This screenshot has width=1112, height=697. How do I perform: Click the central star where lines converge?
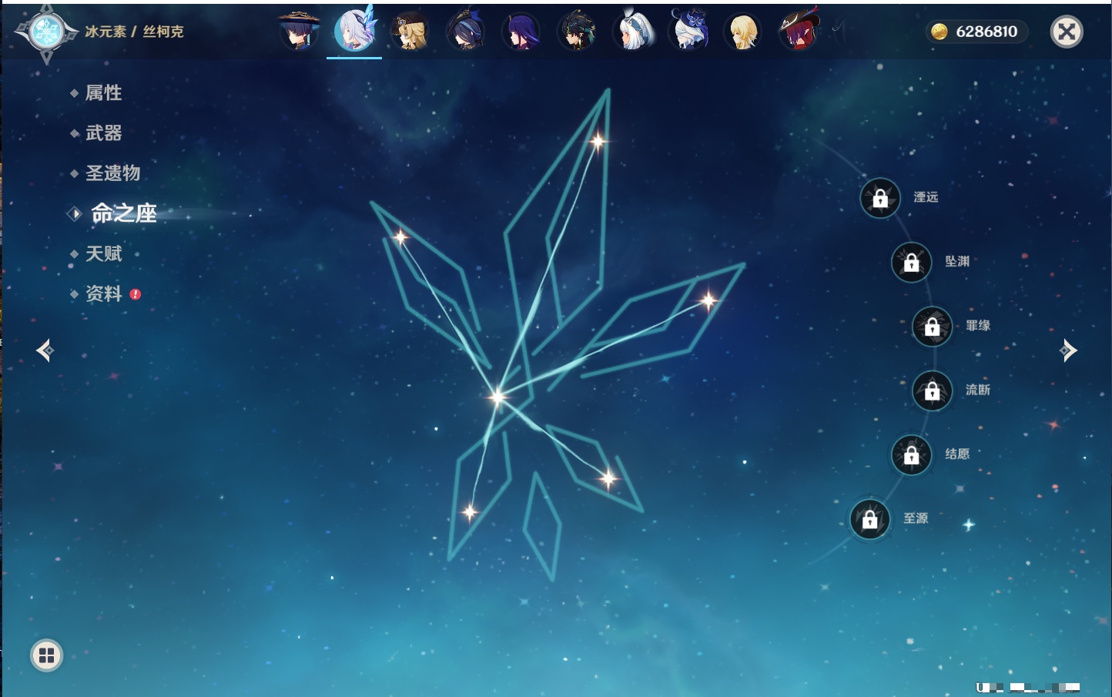pos(497,397)
